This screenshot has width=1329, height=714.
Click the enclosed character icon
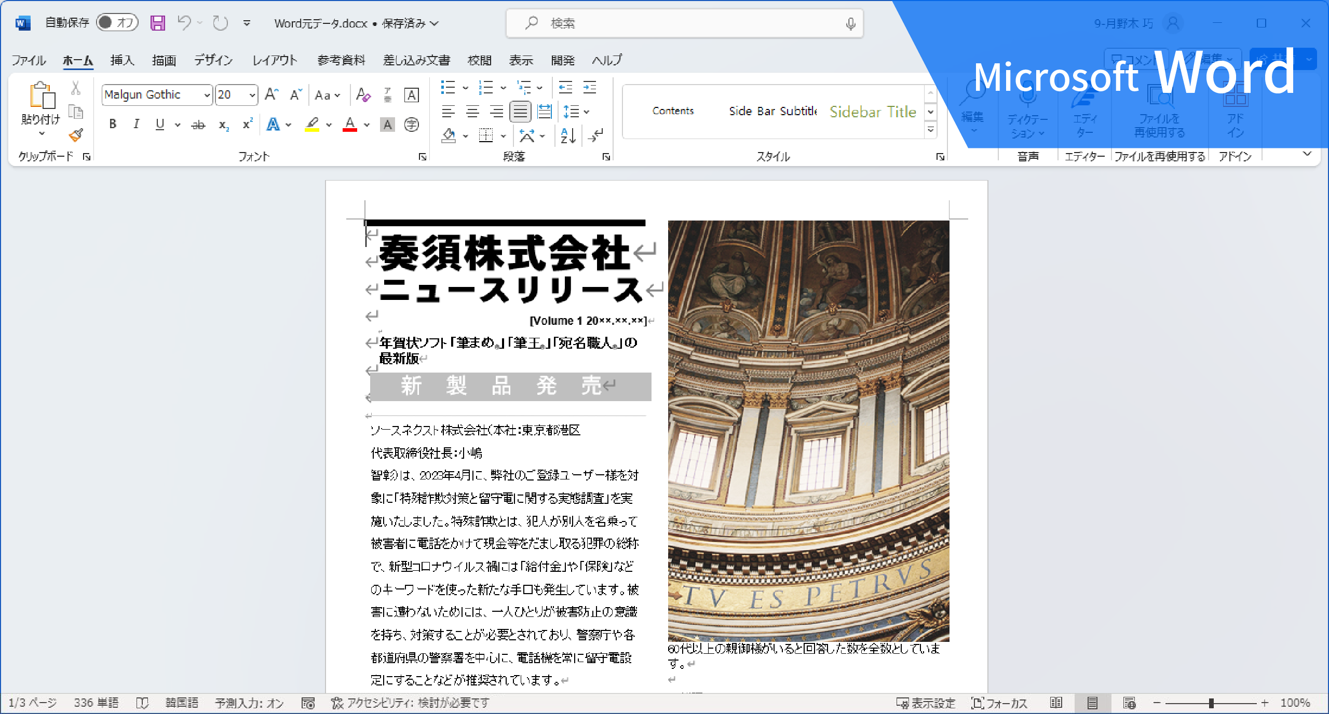click(412, 125)
